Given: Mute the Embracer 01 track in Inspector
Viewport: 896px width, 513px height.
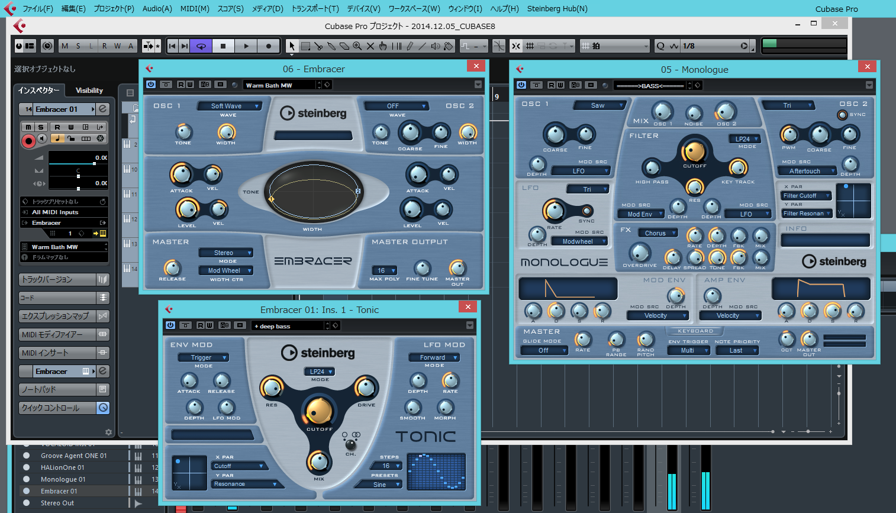Looking at the screenshot, I should pyautogui.click(x=28, y=127).
